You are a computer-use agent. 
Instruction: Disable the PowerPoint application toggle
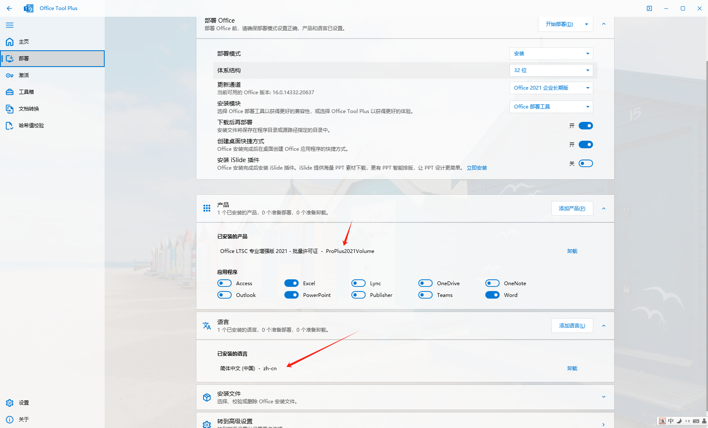291,295
